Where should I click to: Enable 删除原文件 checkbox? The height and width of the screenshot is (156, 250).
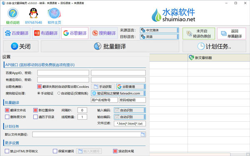(7, 117)
